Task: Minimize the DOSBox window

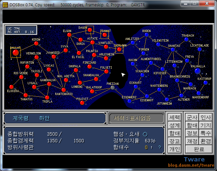Action: click(186, 3)
